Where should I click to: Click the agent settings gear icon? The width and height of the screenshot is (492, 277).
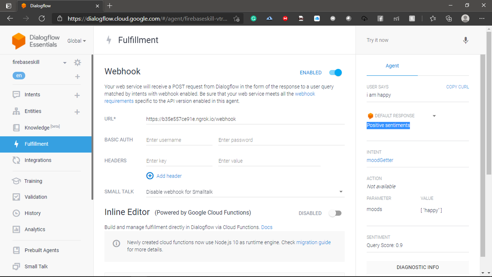tap(78, 62)
